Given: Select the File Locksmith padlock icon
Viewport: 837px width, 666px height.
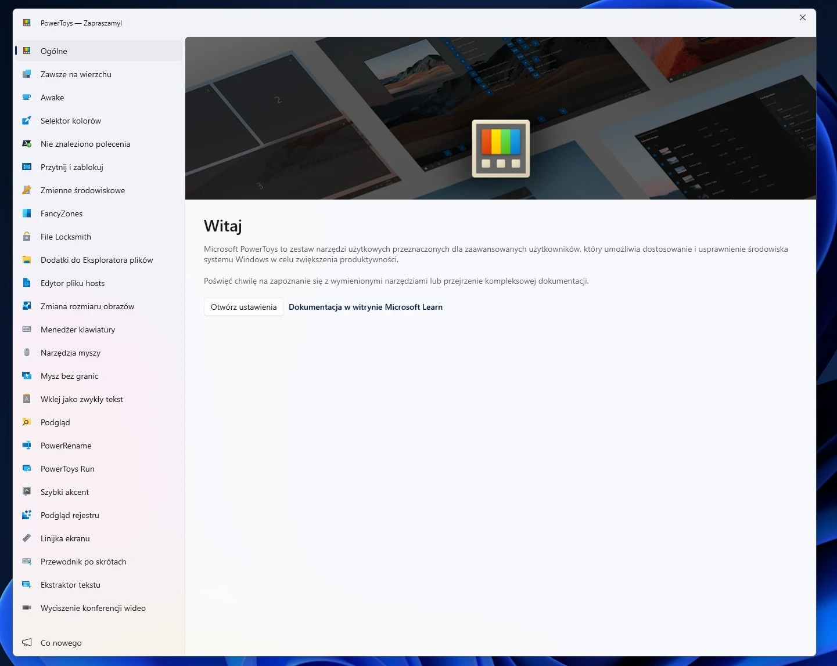Looking at the screenshot, I should pyautogui.click(x=27, y=237).
